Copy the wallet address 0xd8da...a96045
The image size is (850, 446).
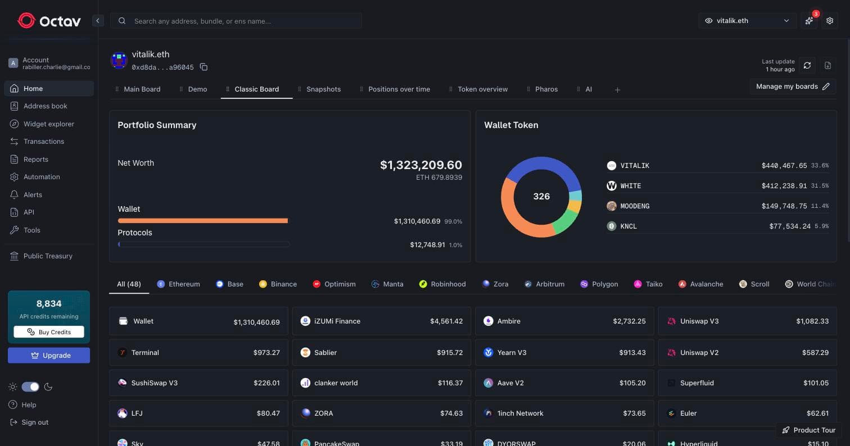click(x=204, y=67)
